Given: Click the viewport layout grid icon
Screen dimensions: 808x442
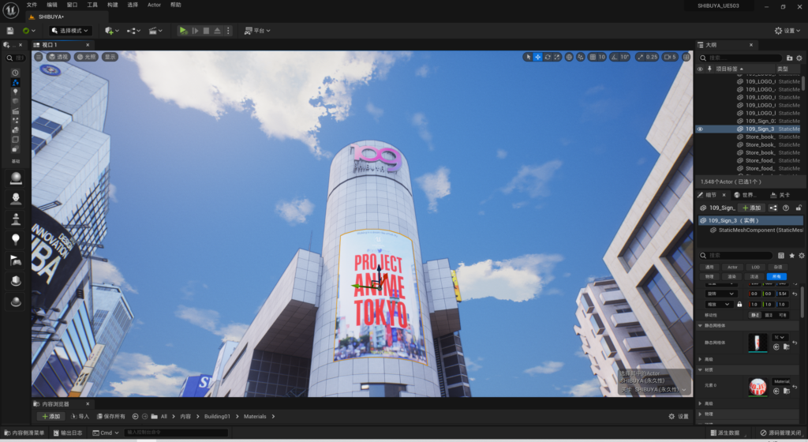Looking at the screenshot, I should coord(686,57).
